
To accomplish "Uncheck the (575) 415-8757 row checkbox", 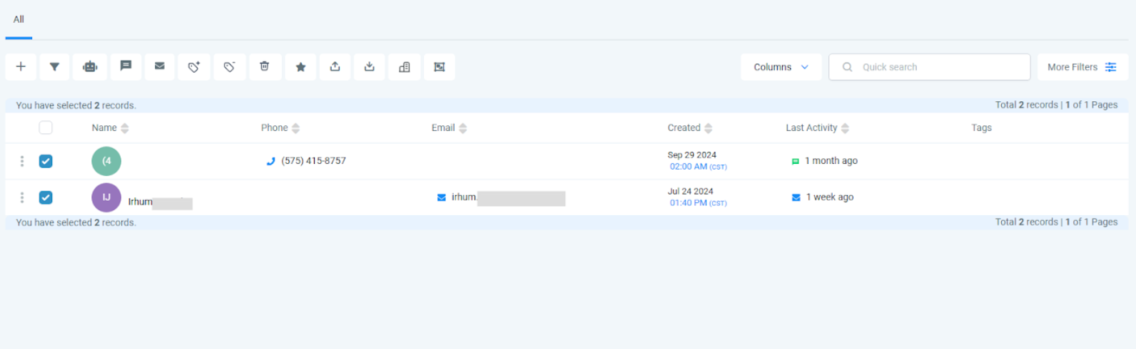I will coord(46,161).
